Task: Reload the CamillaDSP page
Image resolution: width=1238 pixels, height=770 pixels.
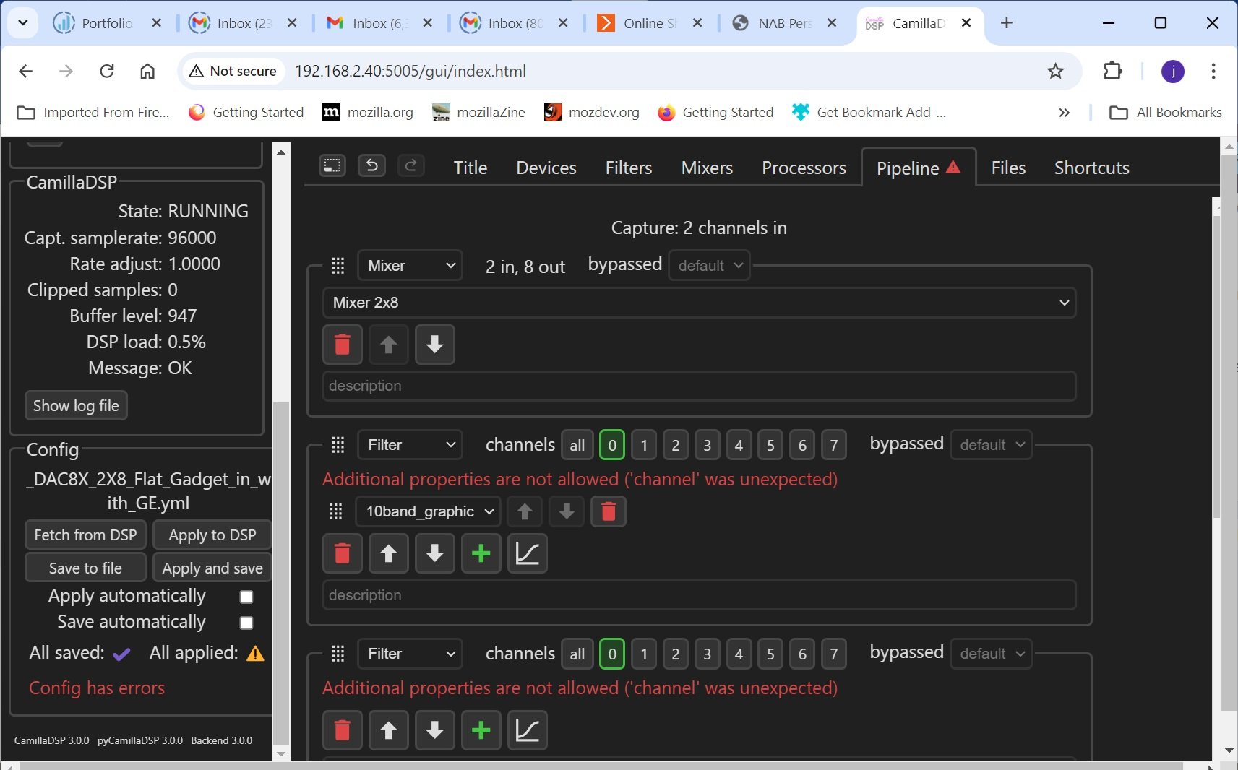Action: [107, 71]
